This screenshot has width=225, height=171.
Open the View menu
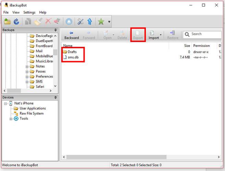[x=16, y=12]
